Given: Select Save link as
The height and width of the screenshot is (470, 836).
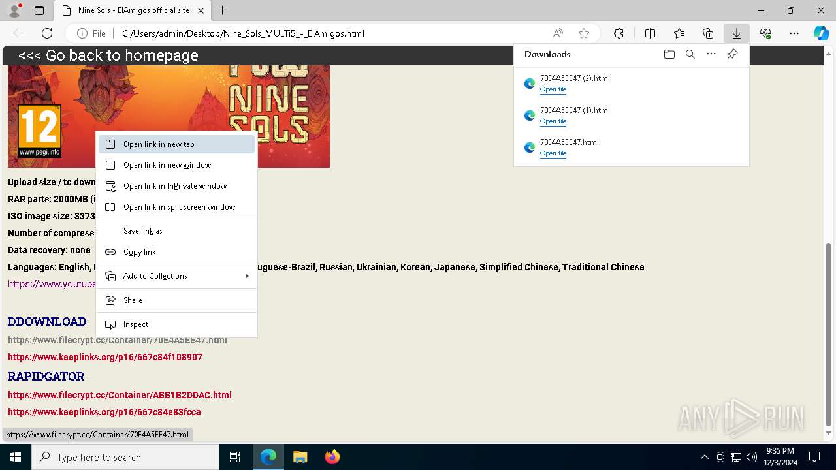Looking at the screenshot, I should [x=176, y=231].
